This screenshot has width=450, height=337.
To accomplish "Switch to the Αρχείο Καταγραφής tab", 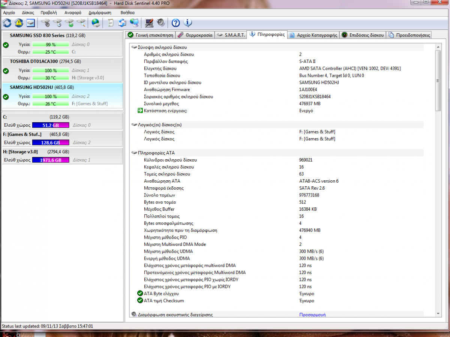I will 313,35.
